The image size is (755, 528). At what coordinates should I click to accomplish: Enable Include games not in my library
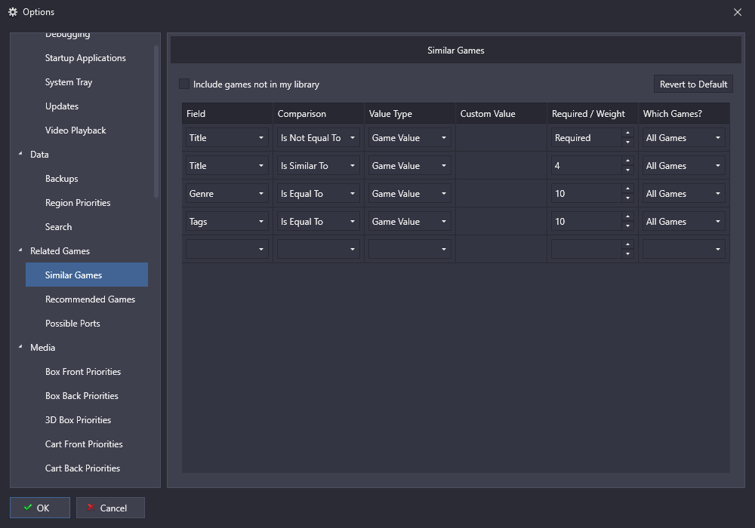(184, 84)
